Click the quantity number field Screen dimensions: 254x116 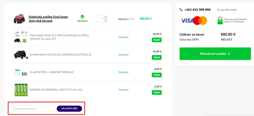click(101, 19)
